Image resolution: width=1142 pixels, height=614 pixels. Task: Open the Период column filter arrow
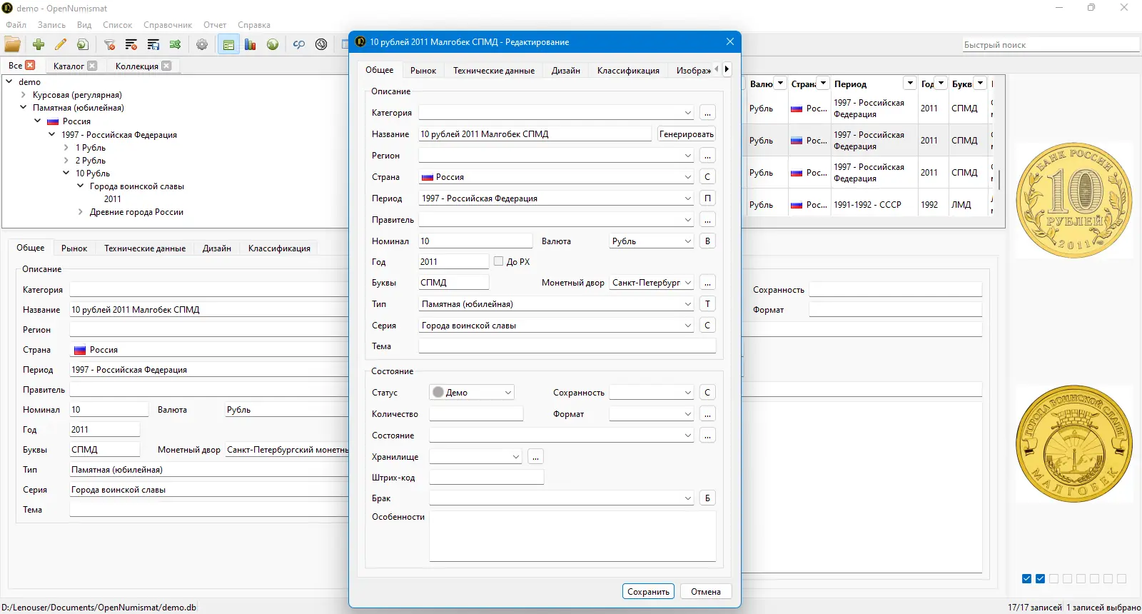pyautogui.click(x=909, y=84)
